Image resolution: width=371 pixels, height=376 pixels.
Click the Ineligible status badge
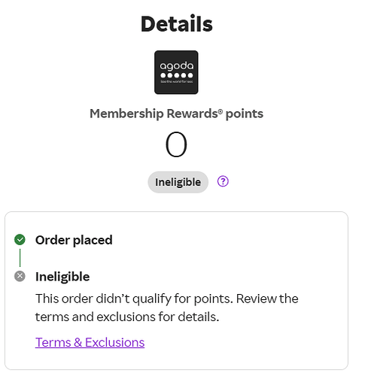(178, 182)
